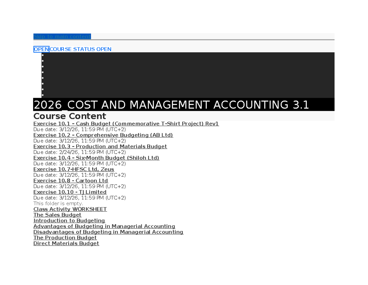Open The Sales Budget item

pos(57,215)
